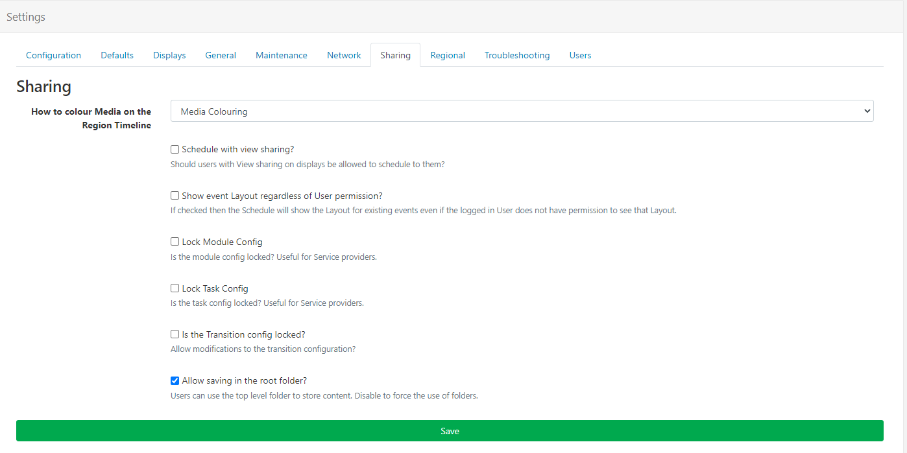Switch to the Defaults tab

[117, 55]
